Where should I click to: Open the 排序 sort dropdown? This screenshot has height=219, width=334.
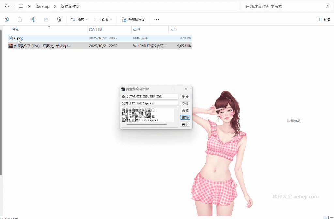[79, 19]
